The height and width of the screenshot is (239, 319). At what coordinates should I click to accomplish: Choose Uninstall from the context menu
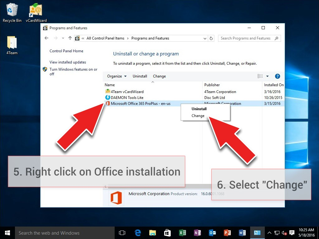pos(199,109)
